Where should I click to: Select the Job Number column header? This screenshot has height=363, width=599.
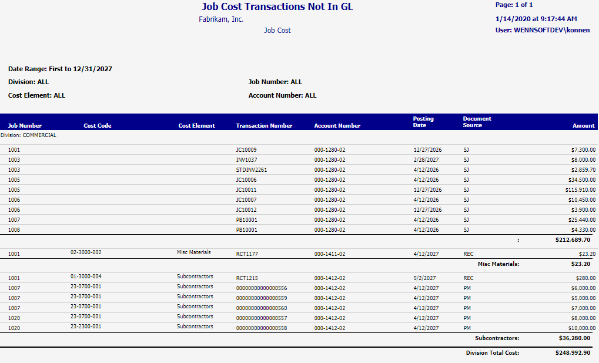click(x=25, y=125)
